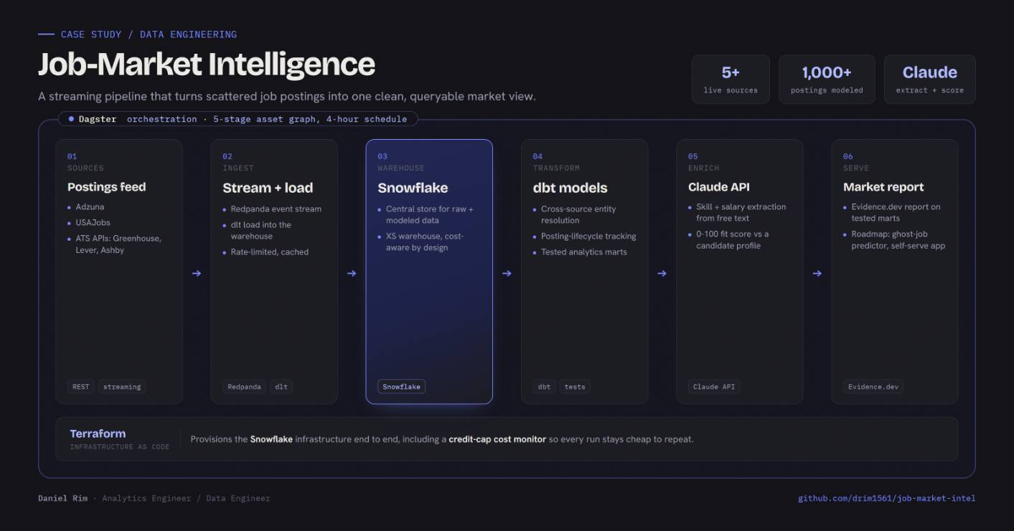Select the Snowflake tag chip in Warehouse card
1014x531 pixels.
click(402, 386)
